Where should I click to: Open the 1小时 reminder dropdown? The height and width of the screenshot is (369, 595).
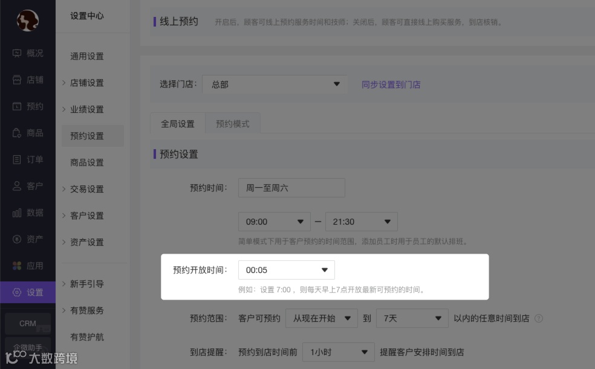click(339, 352)
